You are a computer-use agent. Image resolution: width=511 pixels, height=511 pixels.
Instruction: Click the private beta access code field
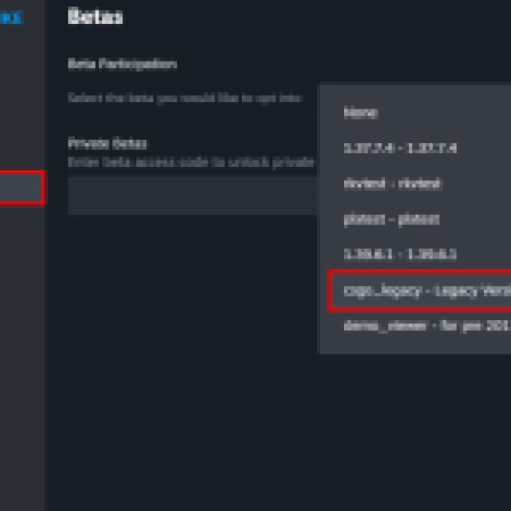(x=192, y=196)
